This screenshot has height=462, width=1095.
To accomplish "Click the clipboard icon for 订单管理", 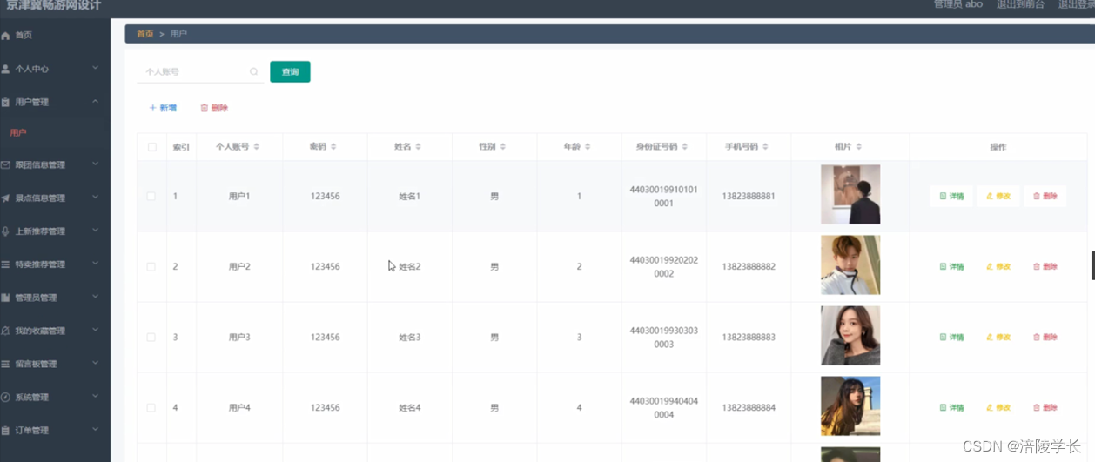I will point(6,431).
